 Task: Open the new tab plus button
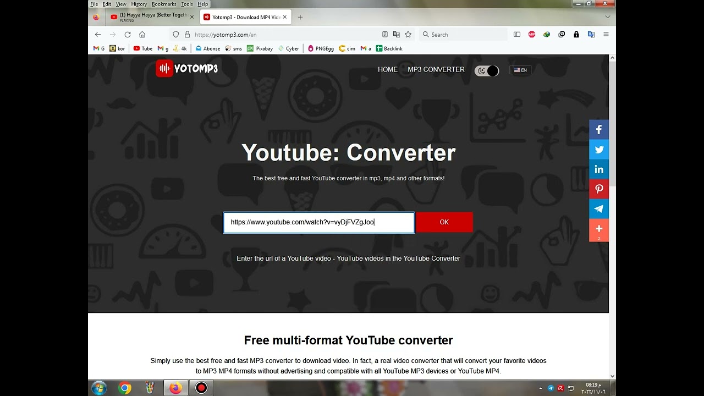(300, 17)
